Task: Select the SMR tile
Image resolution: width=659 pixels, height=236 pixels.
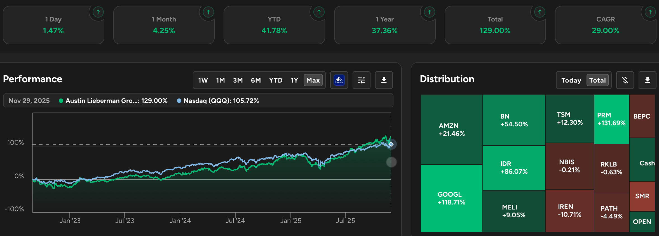Action: click(x=642, y=196)
